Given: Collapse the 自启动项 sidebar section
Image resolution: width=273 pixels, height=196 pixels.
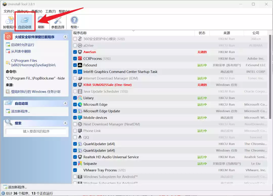Looking at the screenshot, I should point(65,104).
